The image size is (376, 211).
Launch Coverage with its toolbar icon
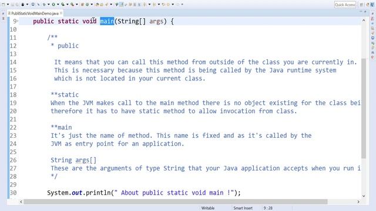click(63, 5)
